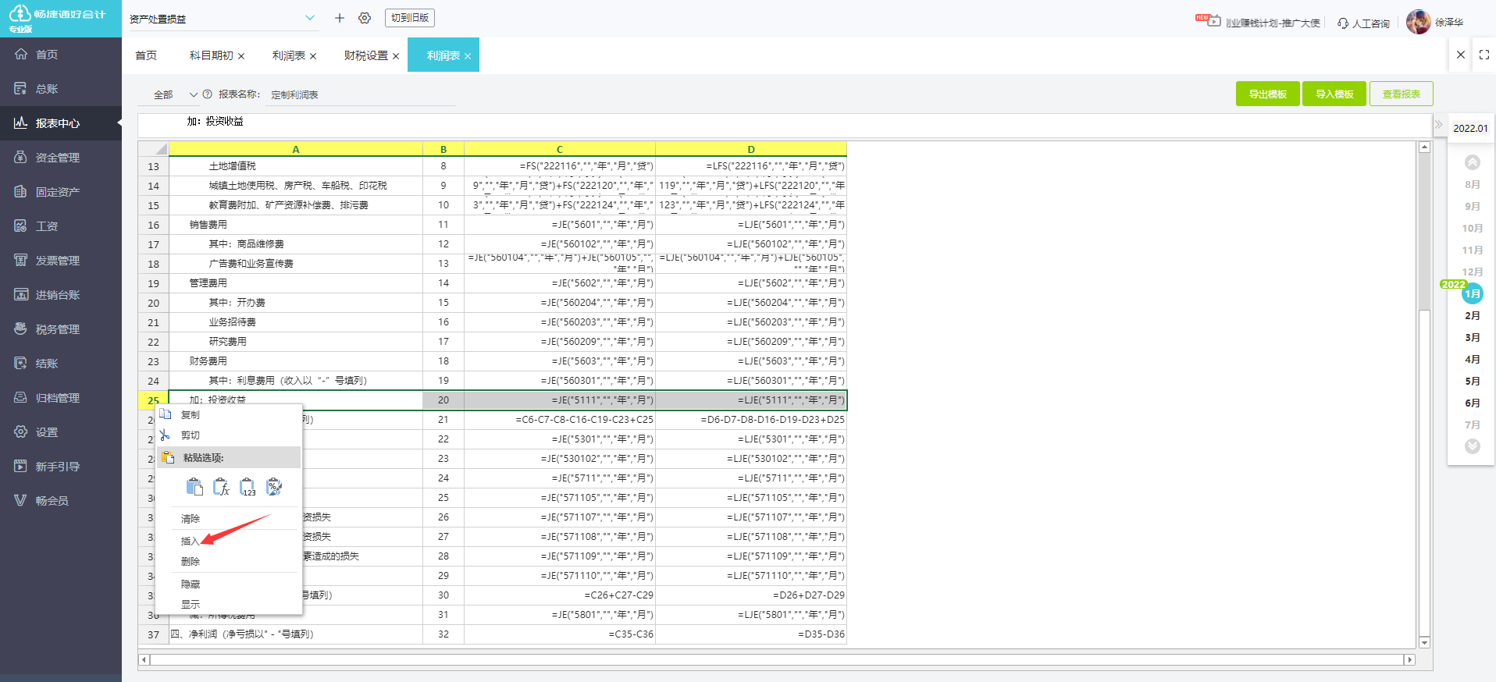Screen dimensions: 1496x682
Task: Open settings gear icon in top bar
Action: tap(365, 18)
